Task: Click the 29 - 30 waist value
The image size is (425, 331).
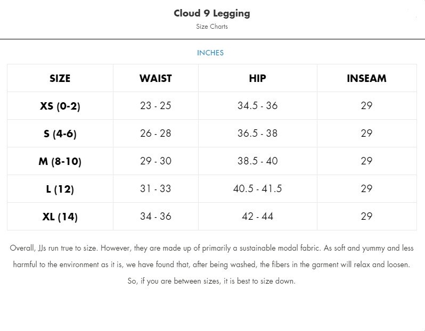Action: [156, 161]
